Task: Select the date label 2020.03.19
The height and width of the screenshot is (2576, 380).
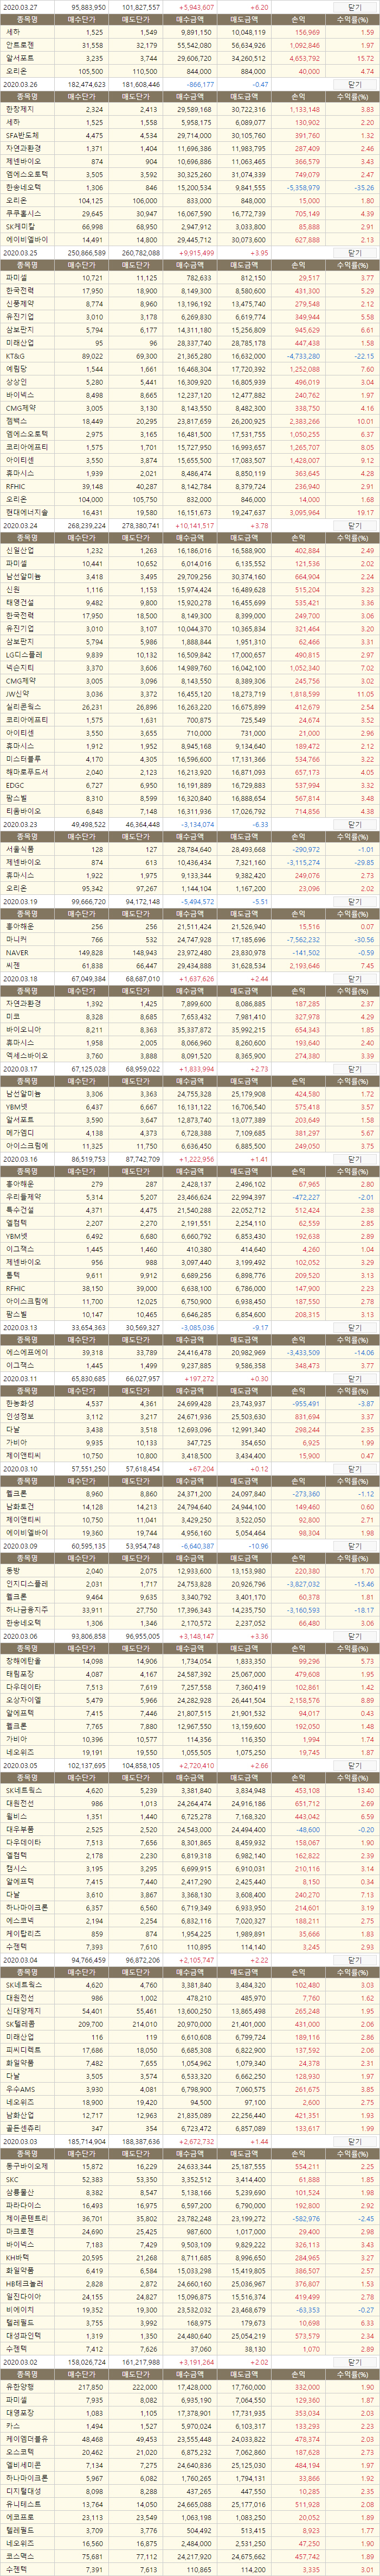Action: pyautogui.click(x=20, y=901)
